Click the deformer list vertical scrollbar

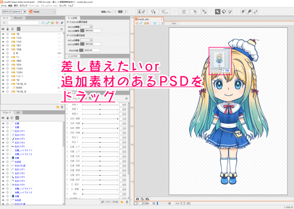[x=63, y=163]
